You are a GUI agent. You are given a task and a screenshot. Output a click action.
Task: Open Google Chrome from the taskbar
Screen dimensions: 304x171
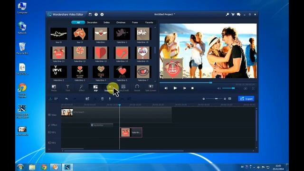pos(44,167)
